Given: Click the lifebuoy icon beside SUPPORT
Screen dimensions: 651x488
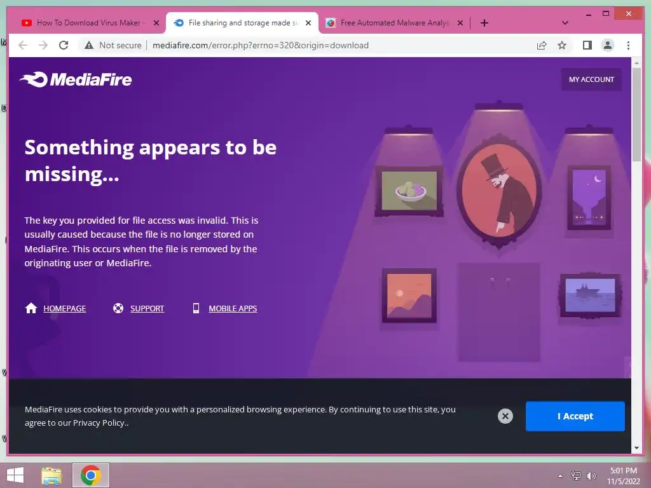Looking at the screenshot, I should tap(118, 308).
